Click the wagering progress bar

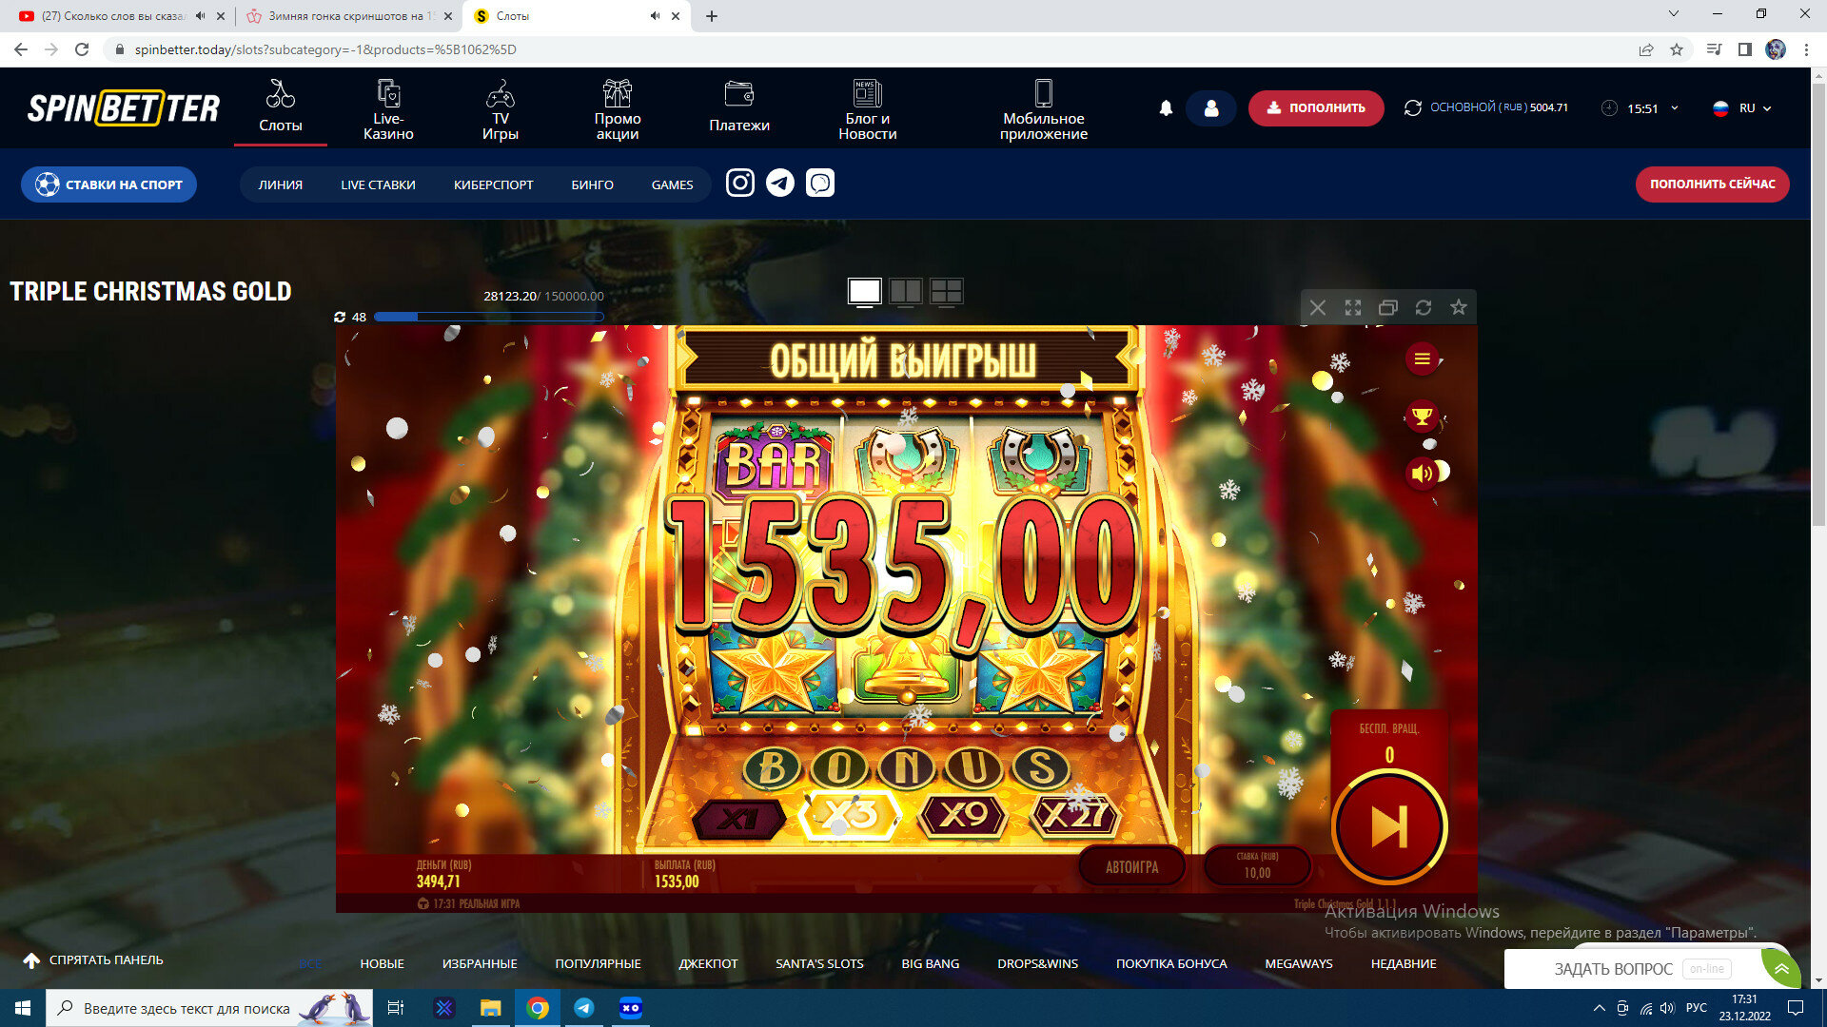coord(489,317)
